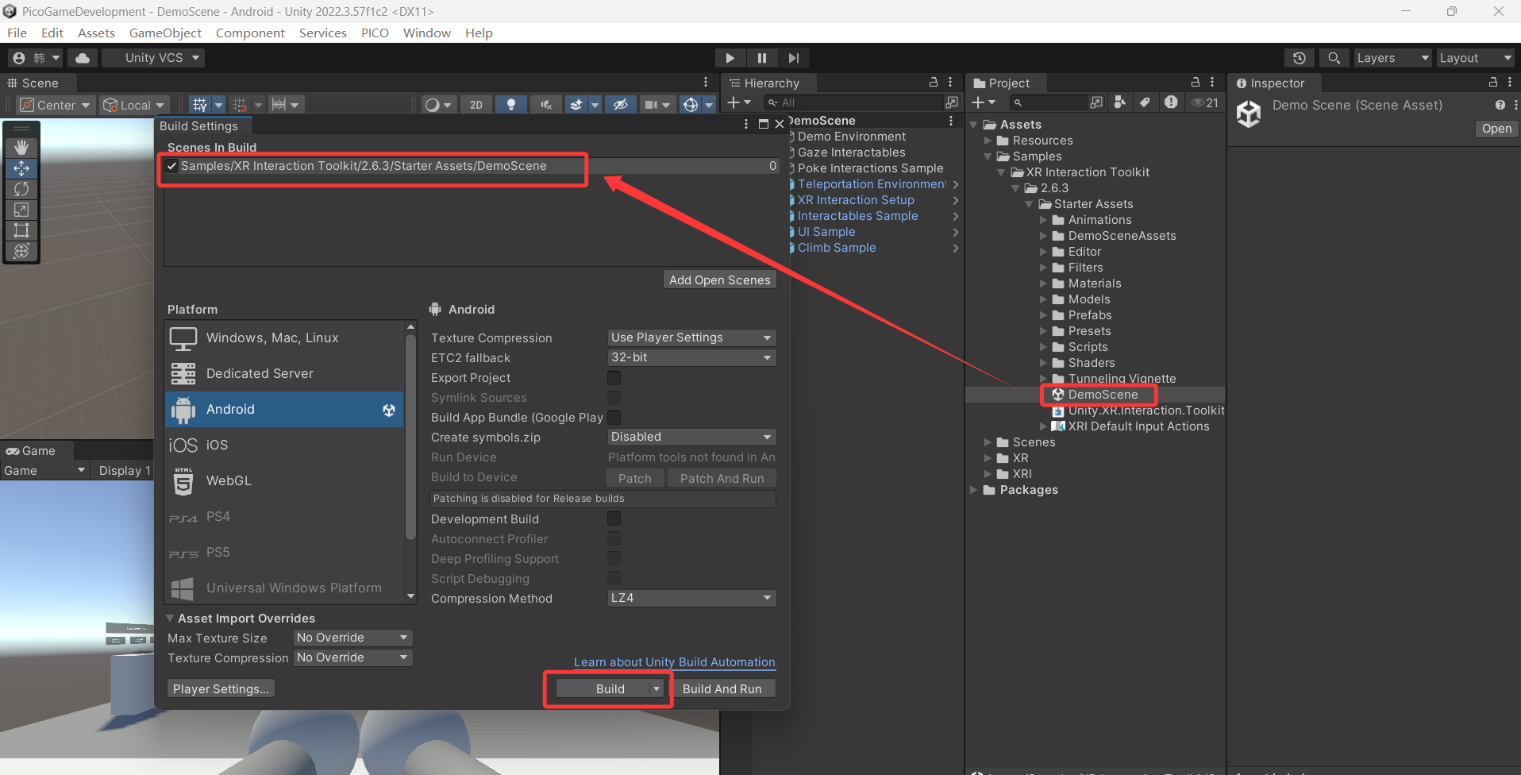Image resolution: width=1521 pixels, height=775 pixels.
Task: Toggle grid visibility icon in Scene toolbar
Action: tap(200, 105)
